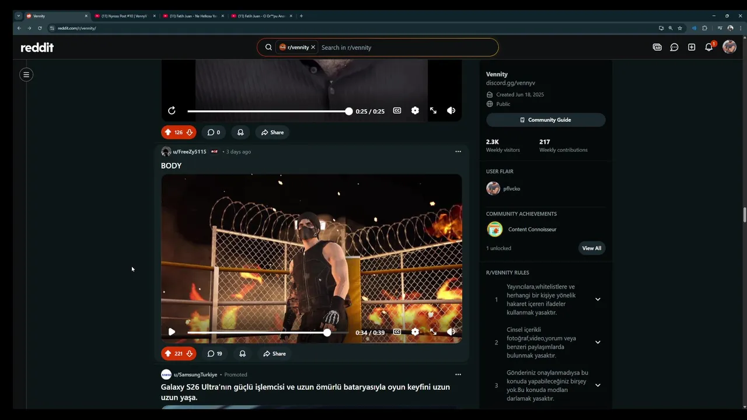Image resolution: width=747 pixels, height=420 pixels.
Task: Downvote the post with 126 votes
Action: click(190, 132)
